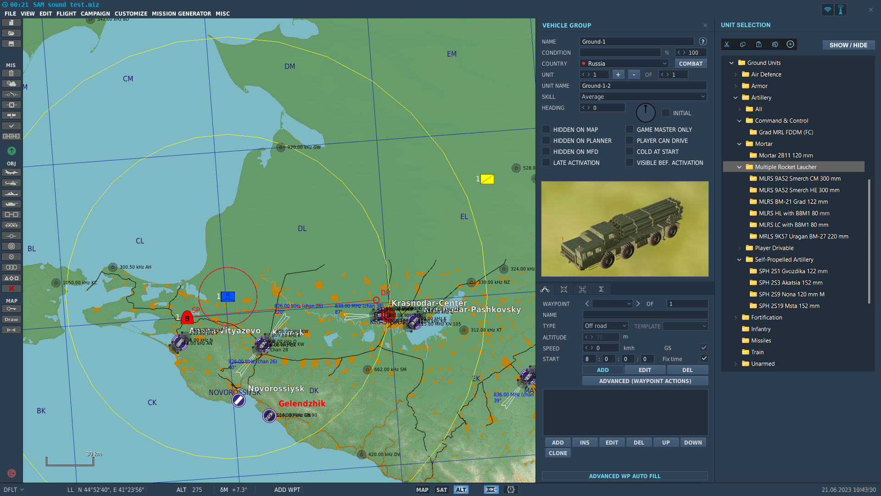
Task: Open the summary sigma tab icon
Action: pyautogui.click(x=601, y=289)
